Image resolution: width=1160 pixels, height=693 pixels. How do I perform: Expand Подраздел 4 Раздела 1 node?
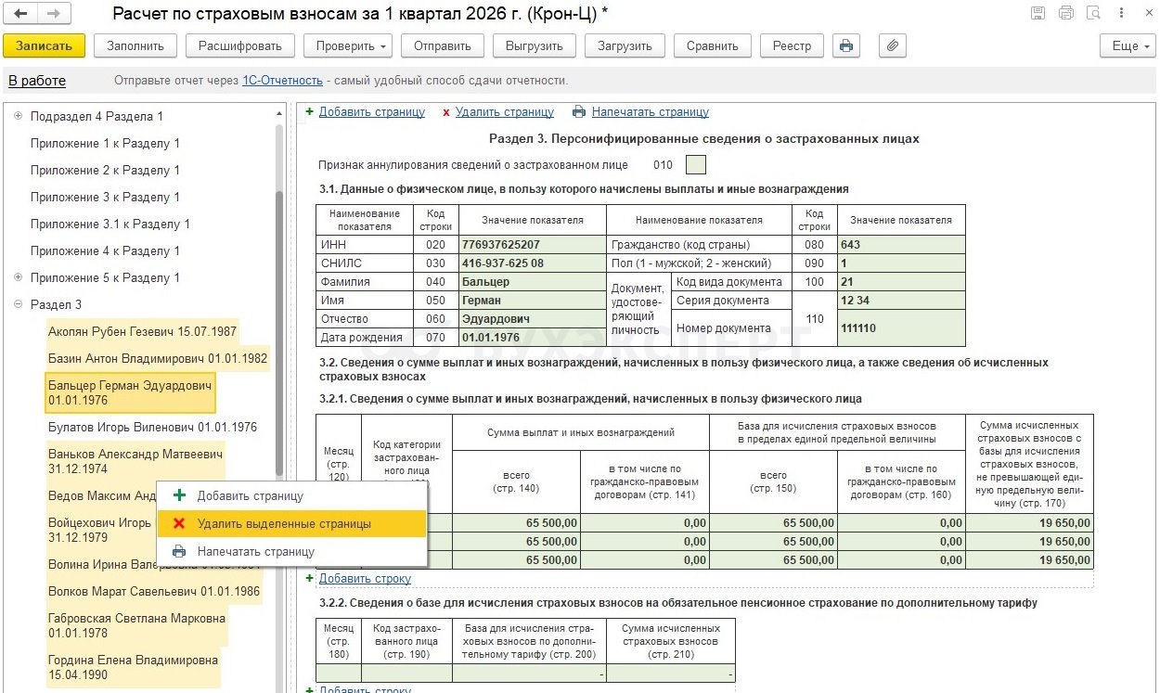(18, 116)
